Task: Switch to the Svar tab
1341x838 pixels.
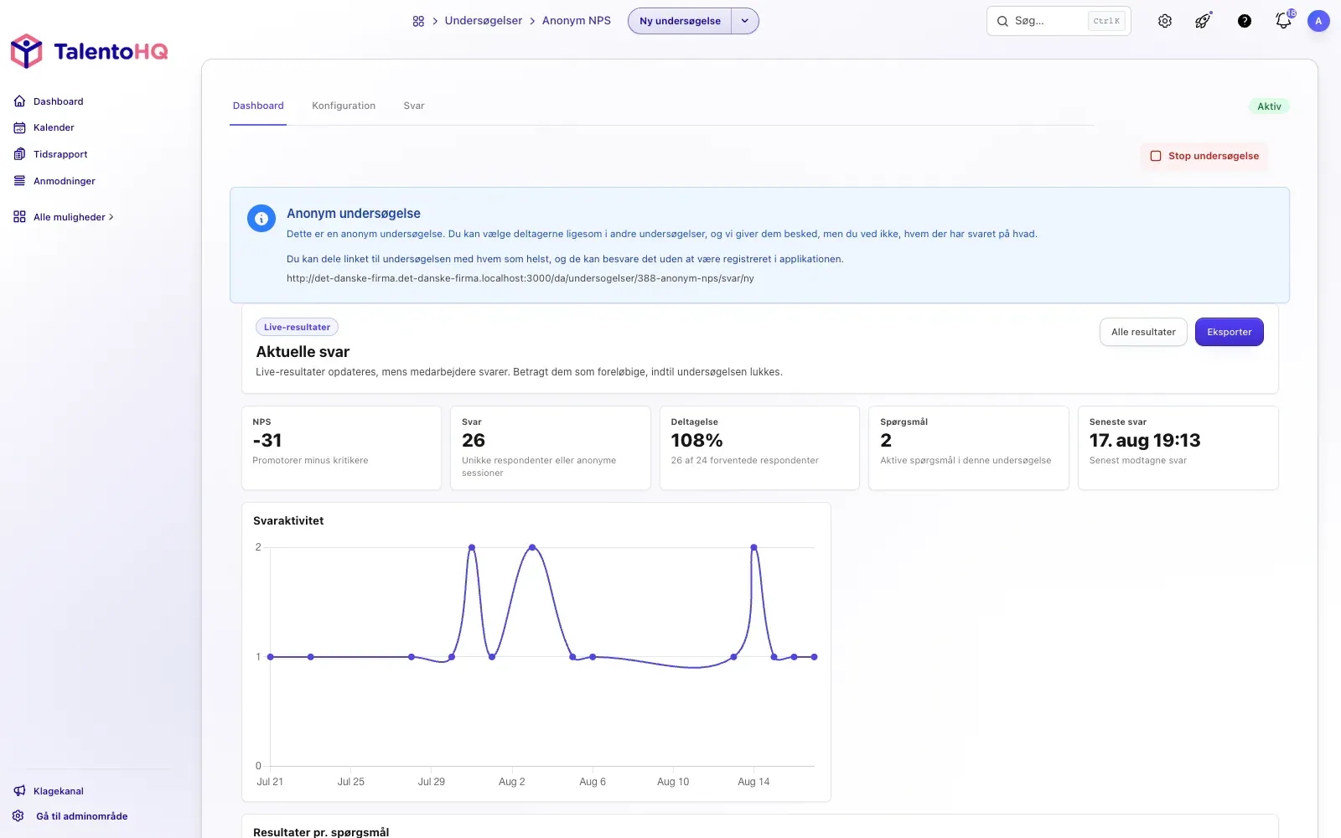Action: click(414, 106)
